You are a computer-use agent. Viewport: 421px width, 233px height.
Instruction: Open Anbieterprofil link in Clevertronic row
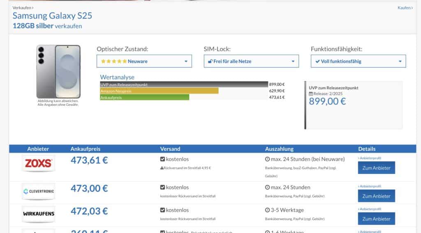[x=370, y=186]
